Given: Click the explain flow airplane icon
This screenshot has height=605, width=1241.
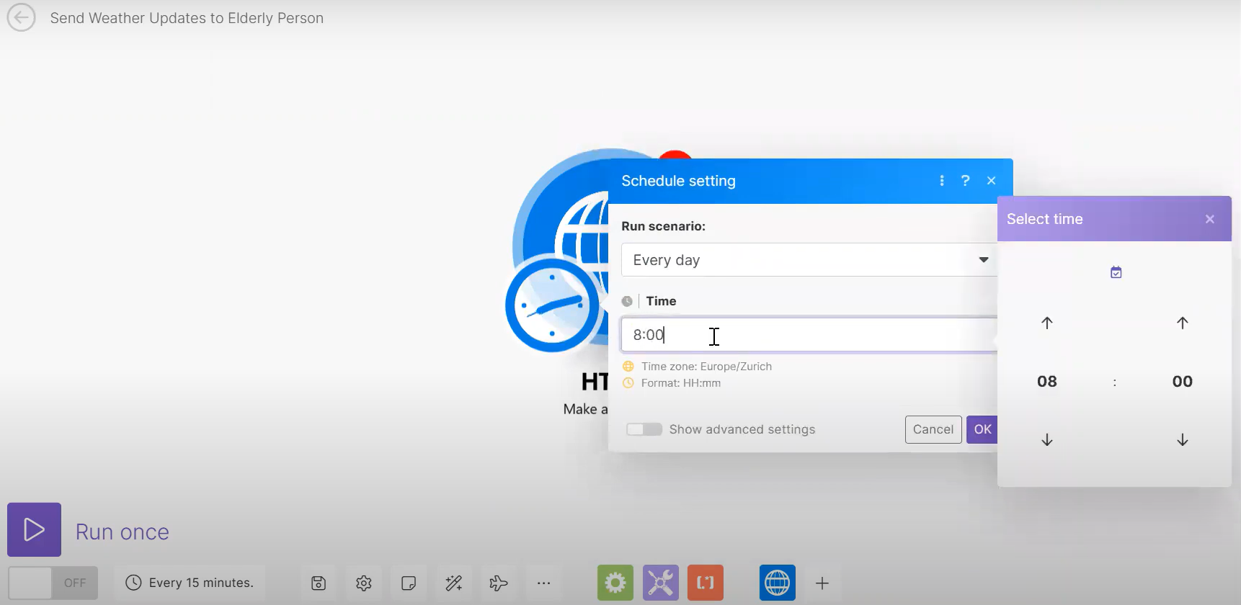Looking at the screenshot, I should coord(499,583).
